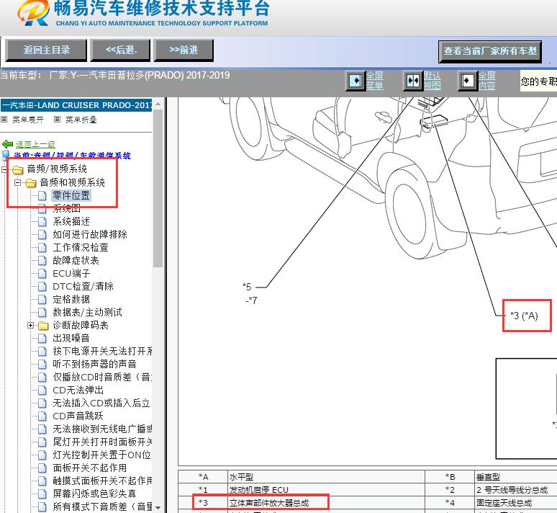The height and width of the screenshot is (513, 557).
Task: Click the 立体声部件放大器总成 table cell
Action: click(326, 503)
